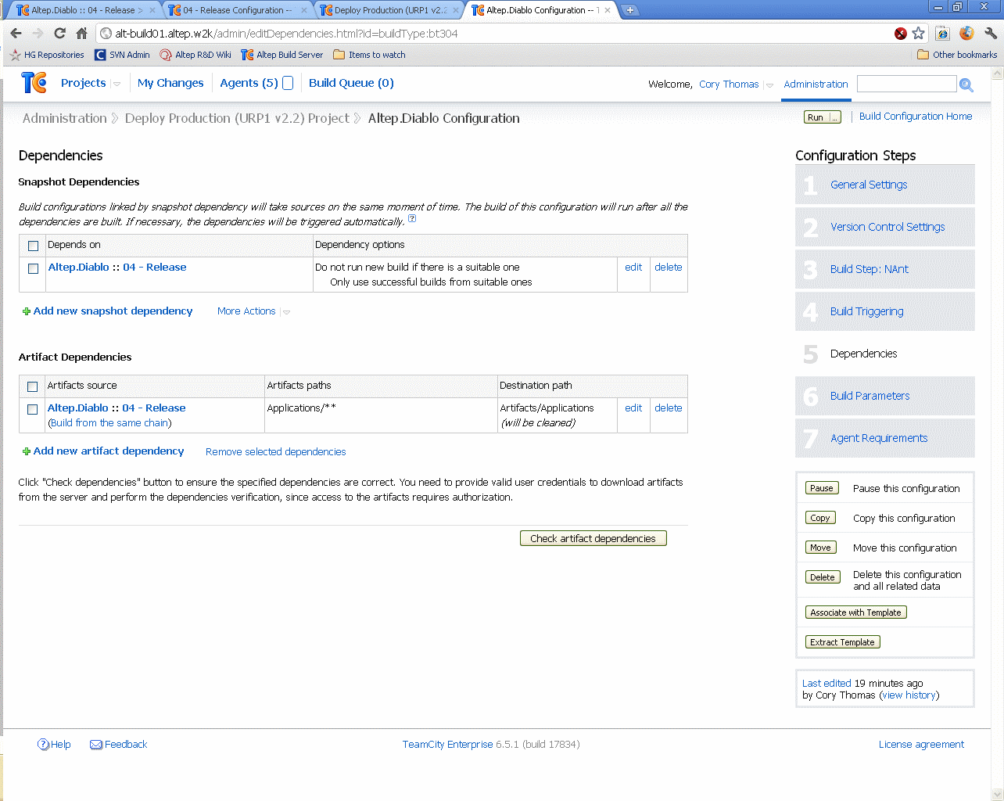Image resolution: width=1004 pixels, height=801 pixels.
Task: Click the TeamCity search input field
Action: pos(907,84)
